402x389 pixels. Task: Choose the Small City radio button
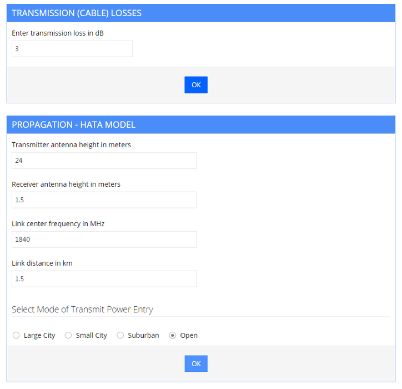click(68, 336)
